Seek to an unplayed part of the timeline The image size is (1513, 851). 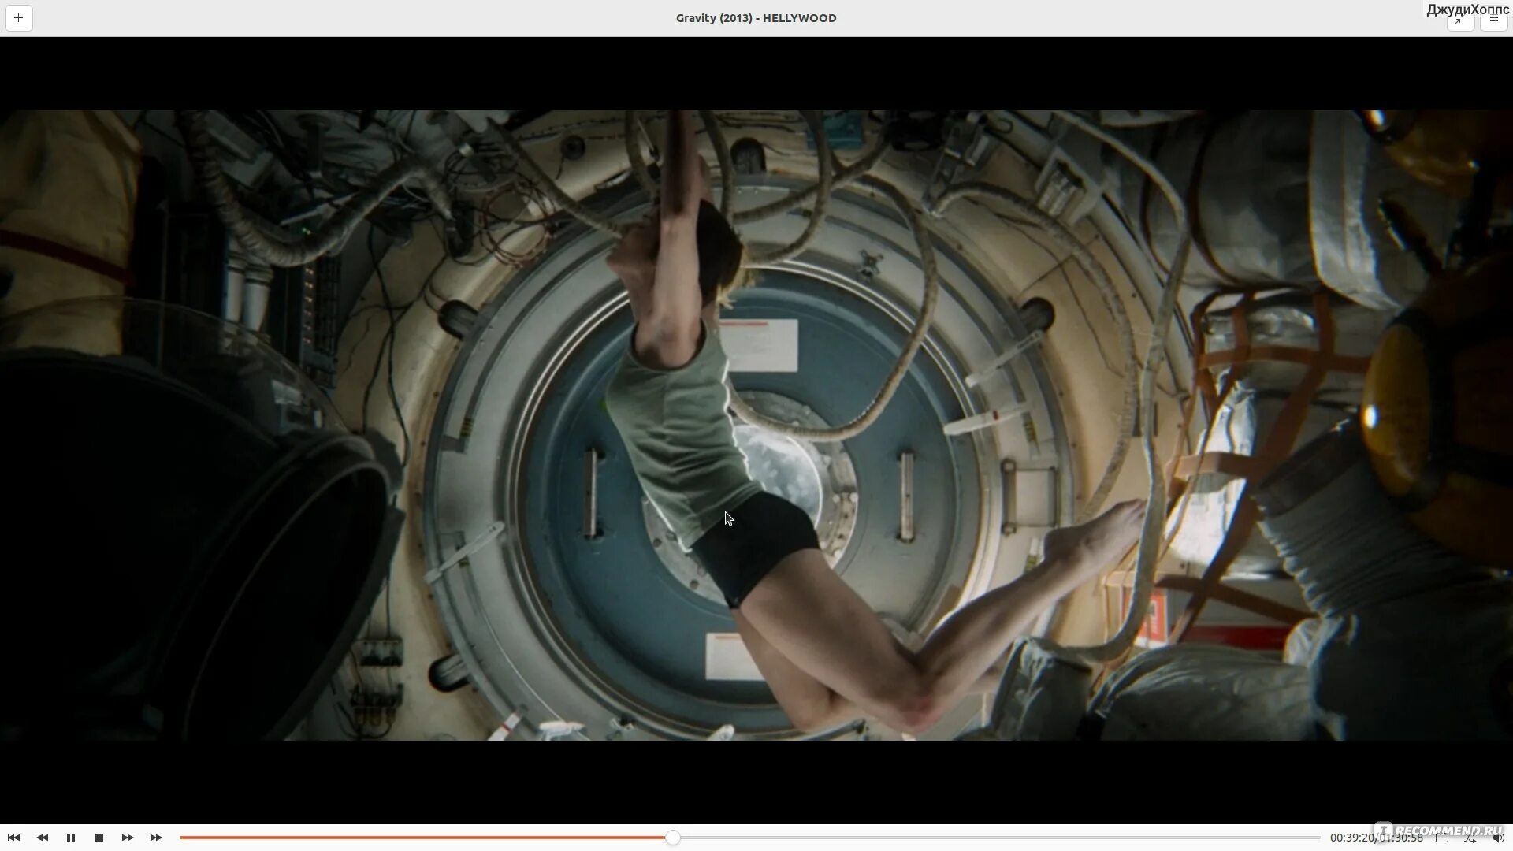(999, 838)
